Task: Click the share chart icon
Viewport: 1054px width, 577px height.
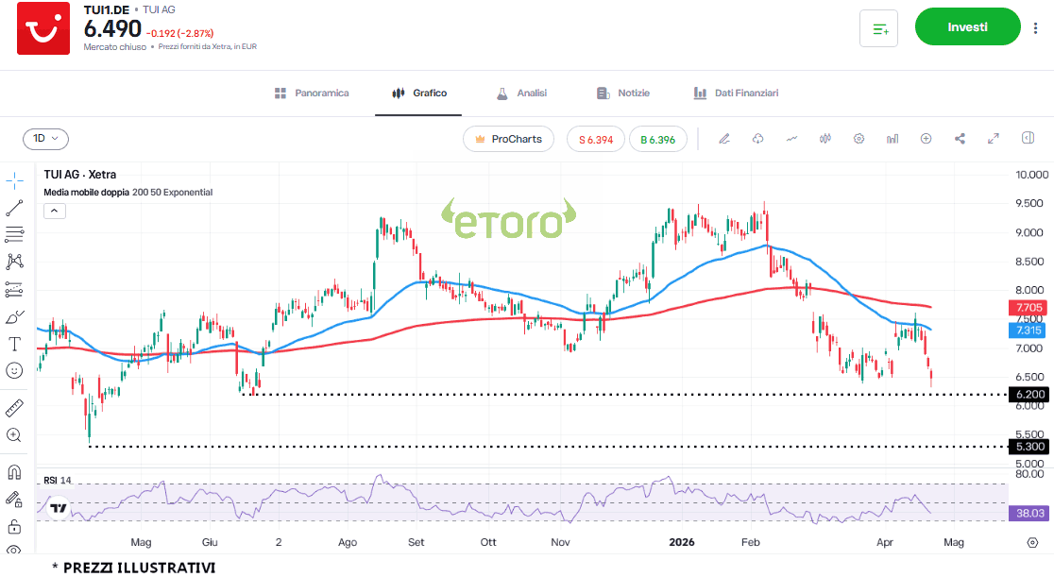Action: tap(960, 139)
